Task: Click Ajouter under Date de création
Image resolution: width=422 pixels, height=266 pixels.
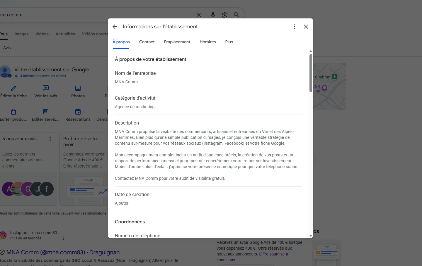Action: tap(122, 203)
